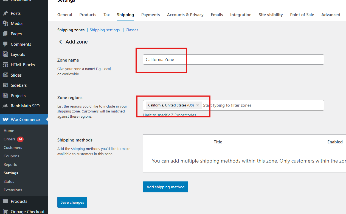Open the Tax settings tab

coord(106,15)
